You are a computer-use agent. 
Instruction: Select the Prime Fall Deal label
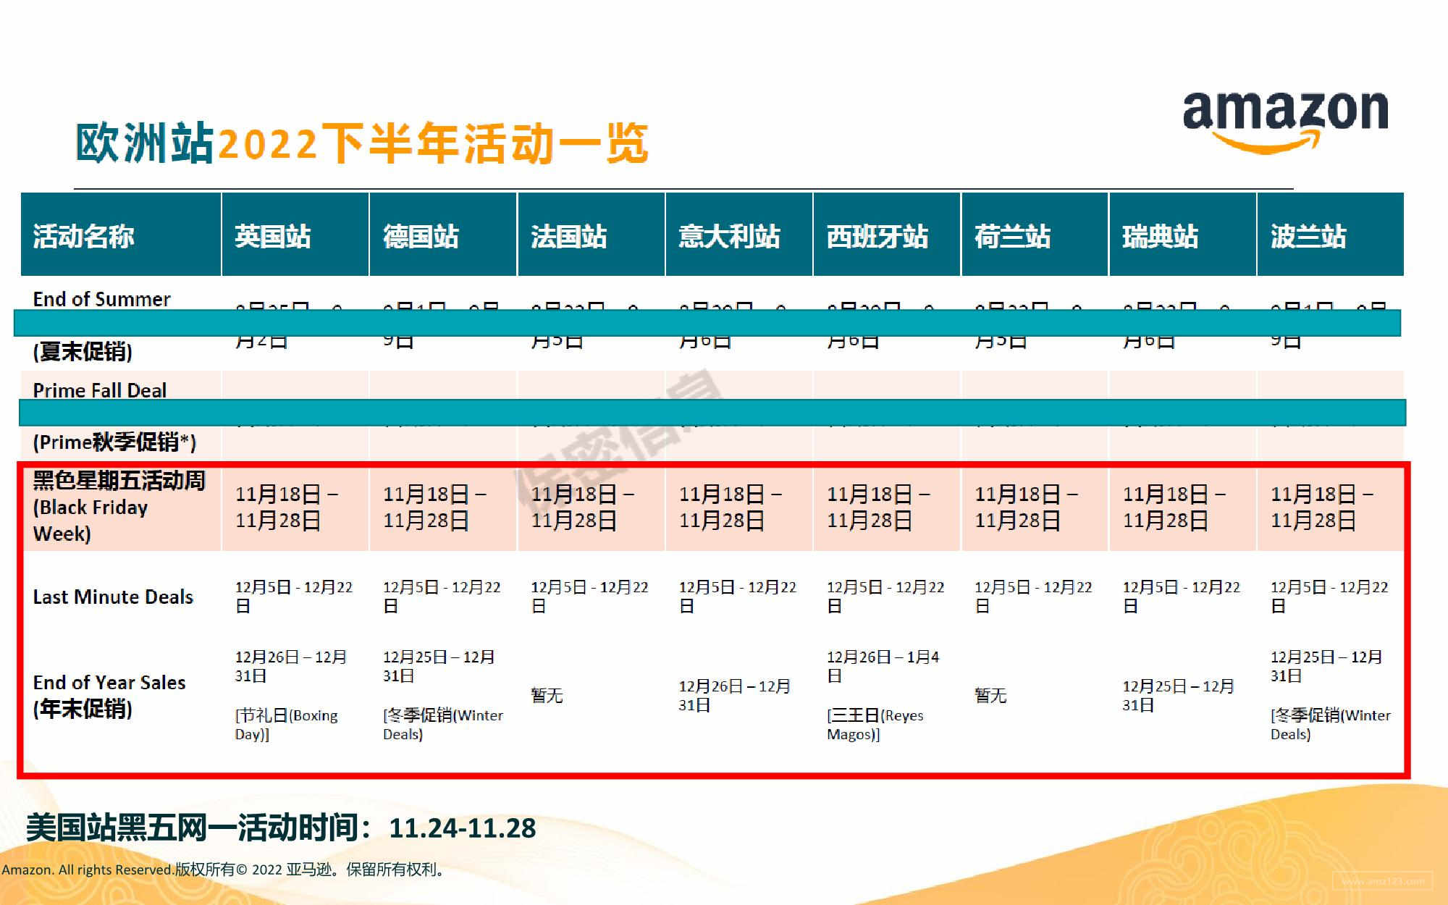click(x=100, y=390)
